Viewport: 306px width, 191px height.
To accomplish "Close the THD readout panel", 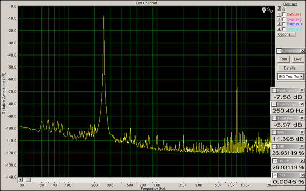I will 302,147.
